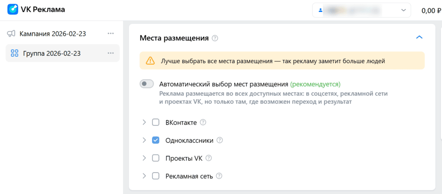Open the account selector dropdown
Viewport: 442px width, 194px height.
pos(361,10)
